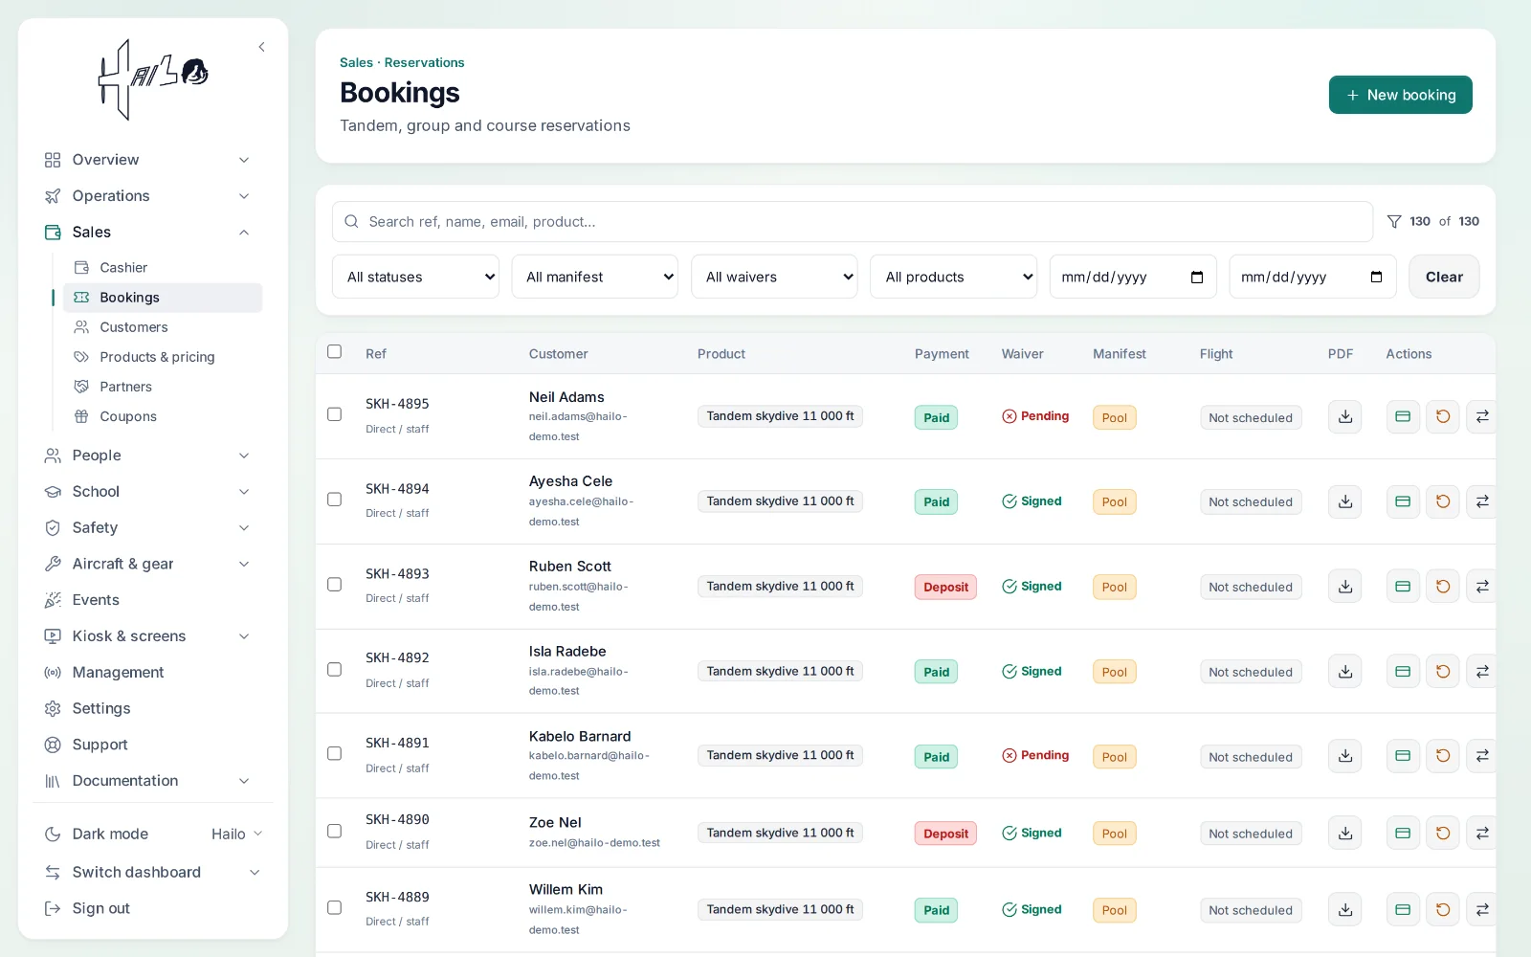The height and width of the screenshot is (957, 1531).
Task: Navigate to Coupons in sidebar
Action: [x=162, y=416]
